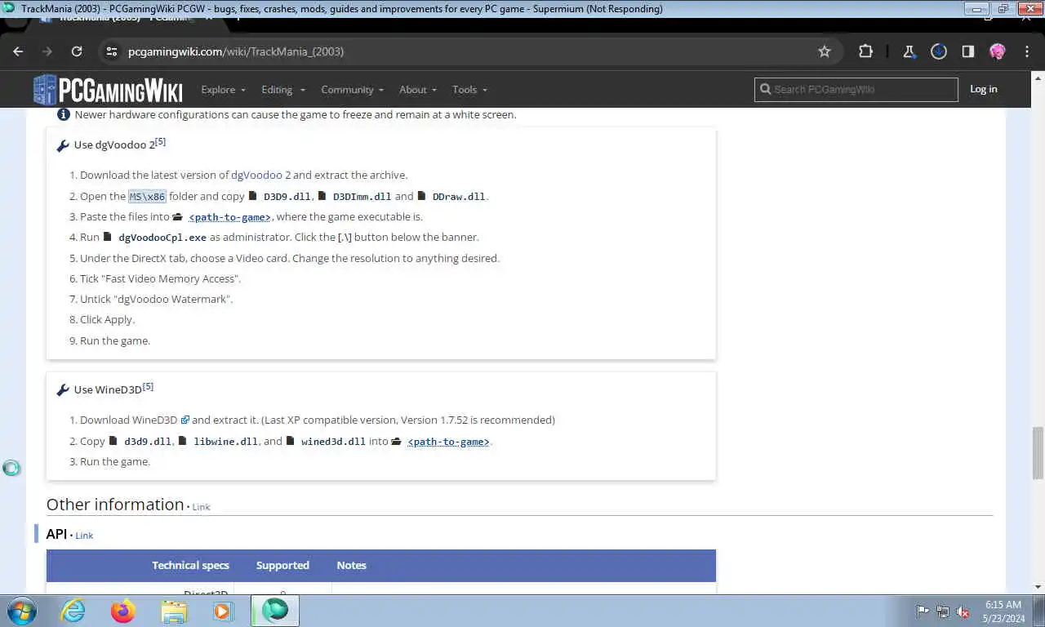Open the dgVoodoo 2 link in step 1
1045x627 pixels.
pos(260,175)
